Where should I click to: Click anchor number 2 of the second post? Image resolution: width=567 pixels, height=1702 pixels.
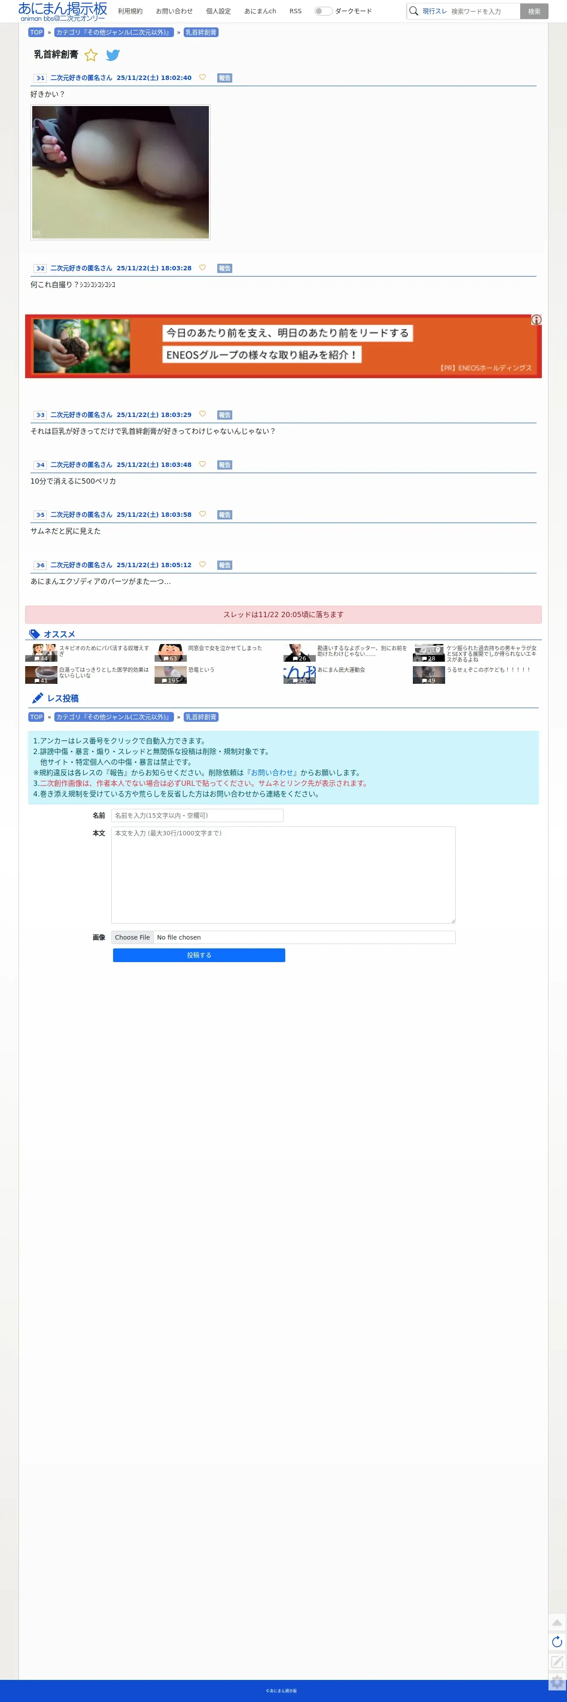coord(40,268)
